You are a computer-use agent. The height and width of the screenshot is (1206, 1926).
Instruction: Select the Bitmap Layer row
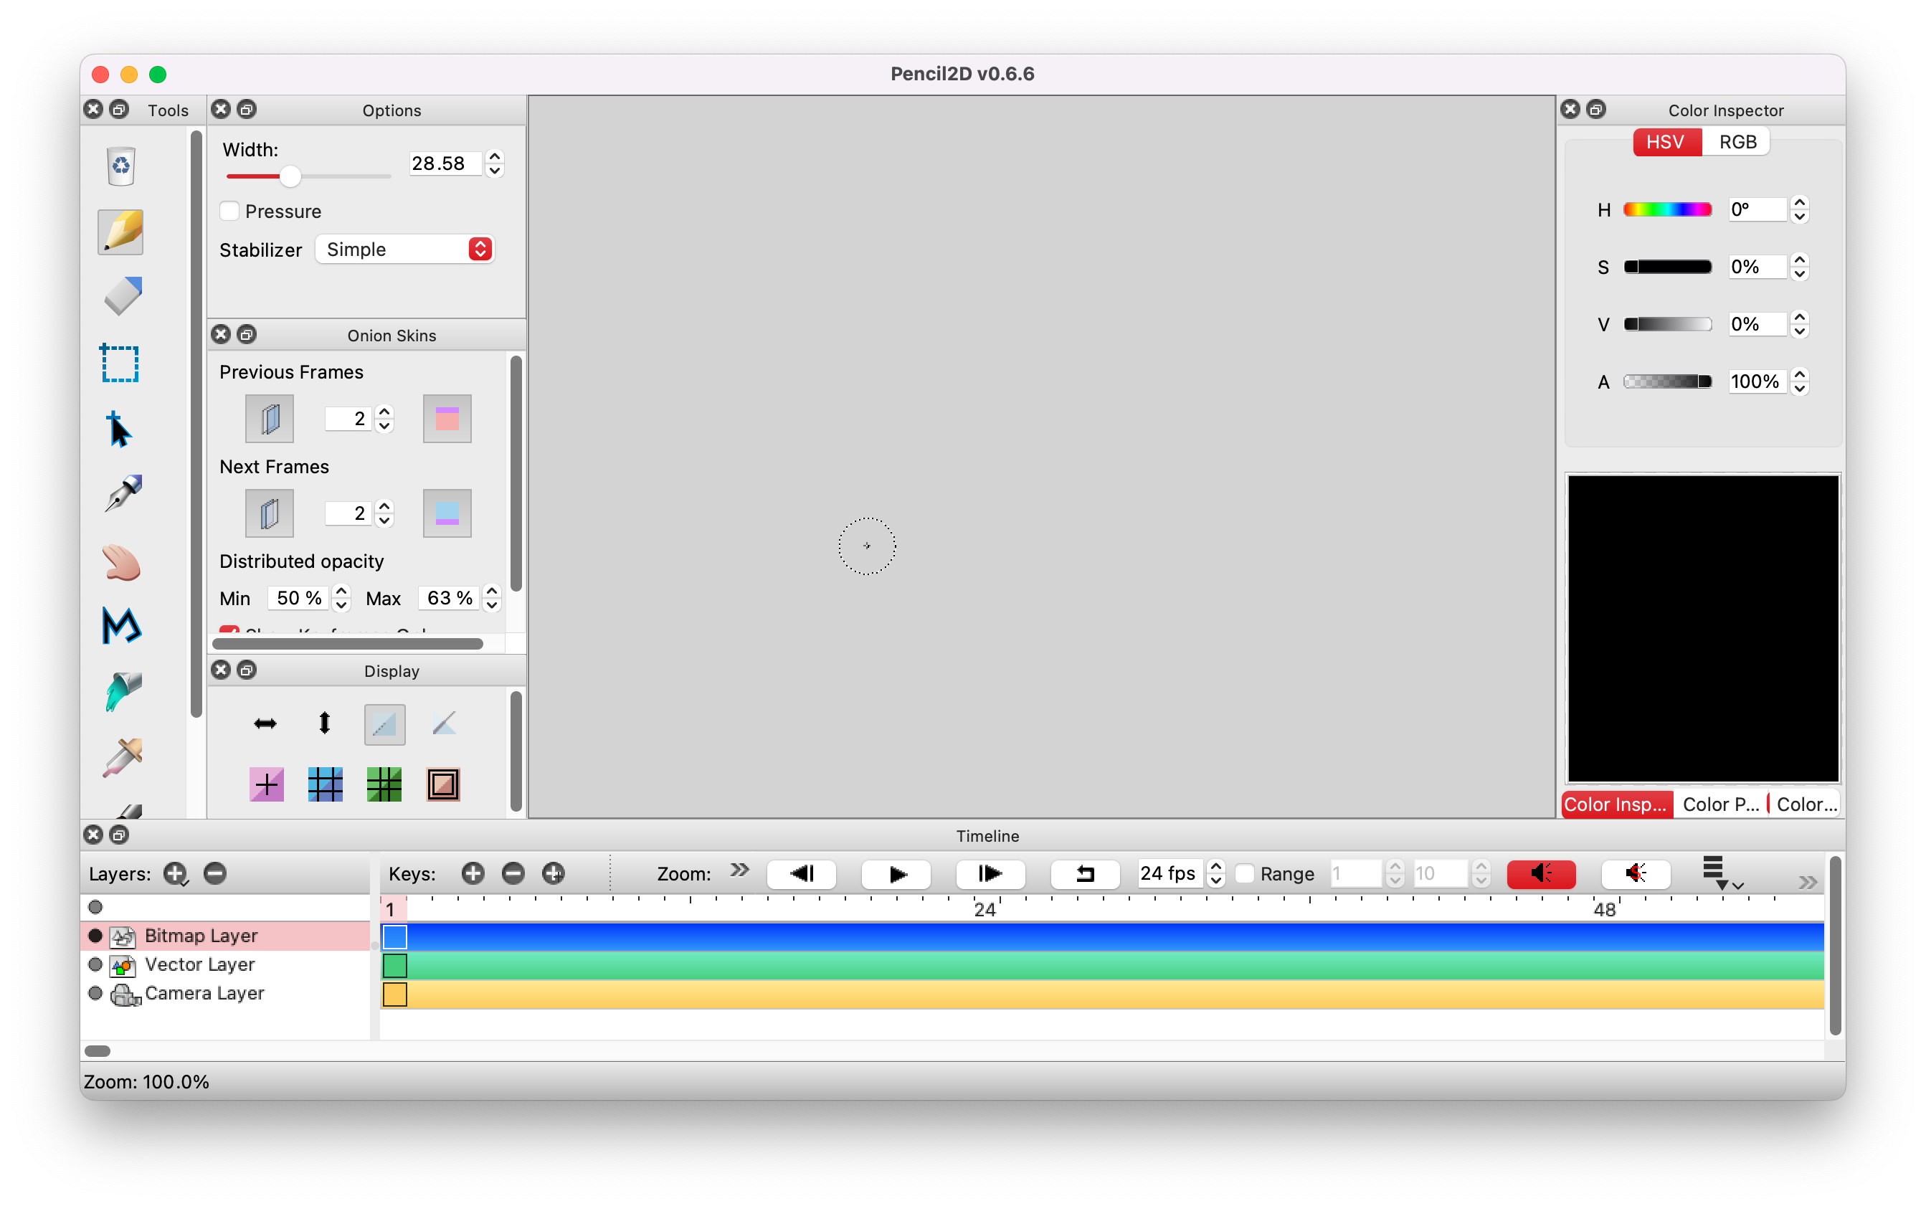pyautogui.click(x=226, y=936)
